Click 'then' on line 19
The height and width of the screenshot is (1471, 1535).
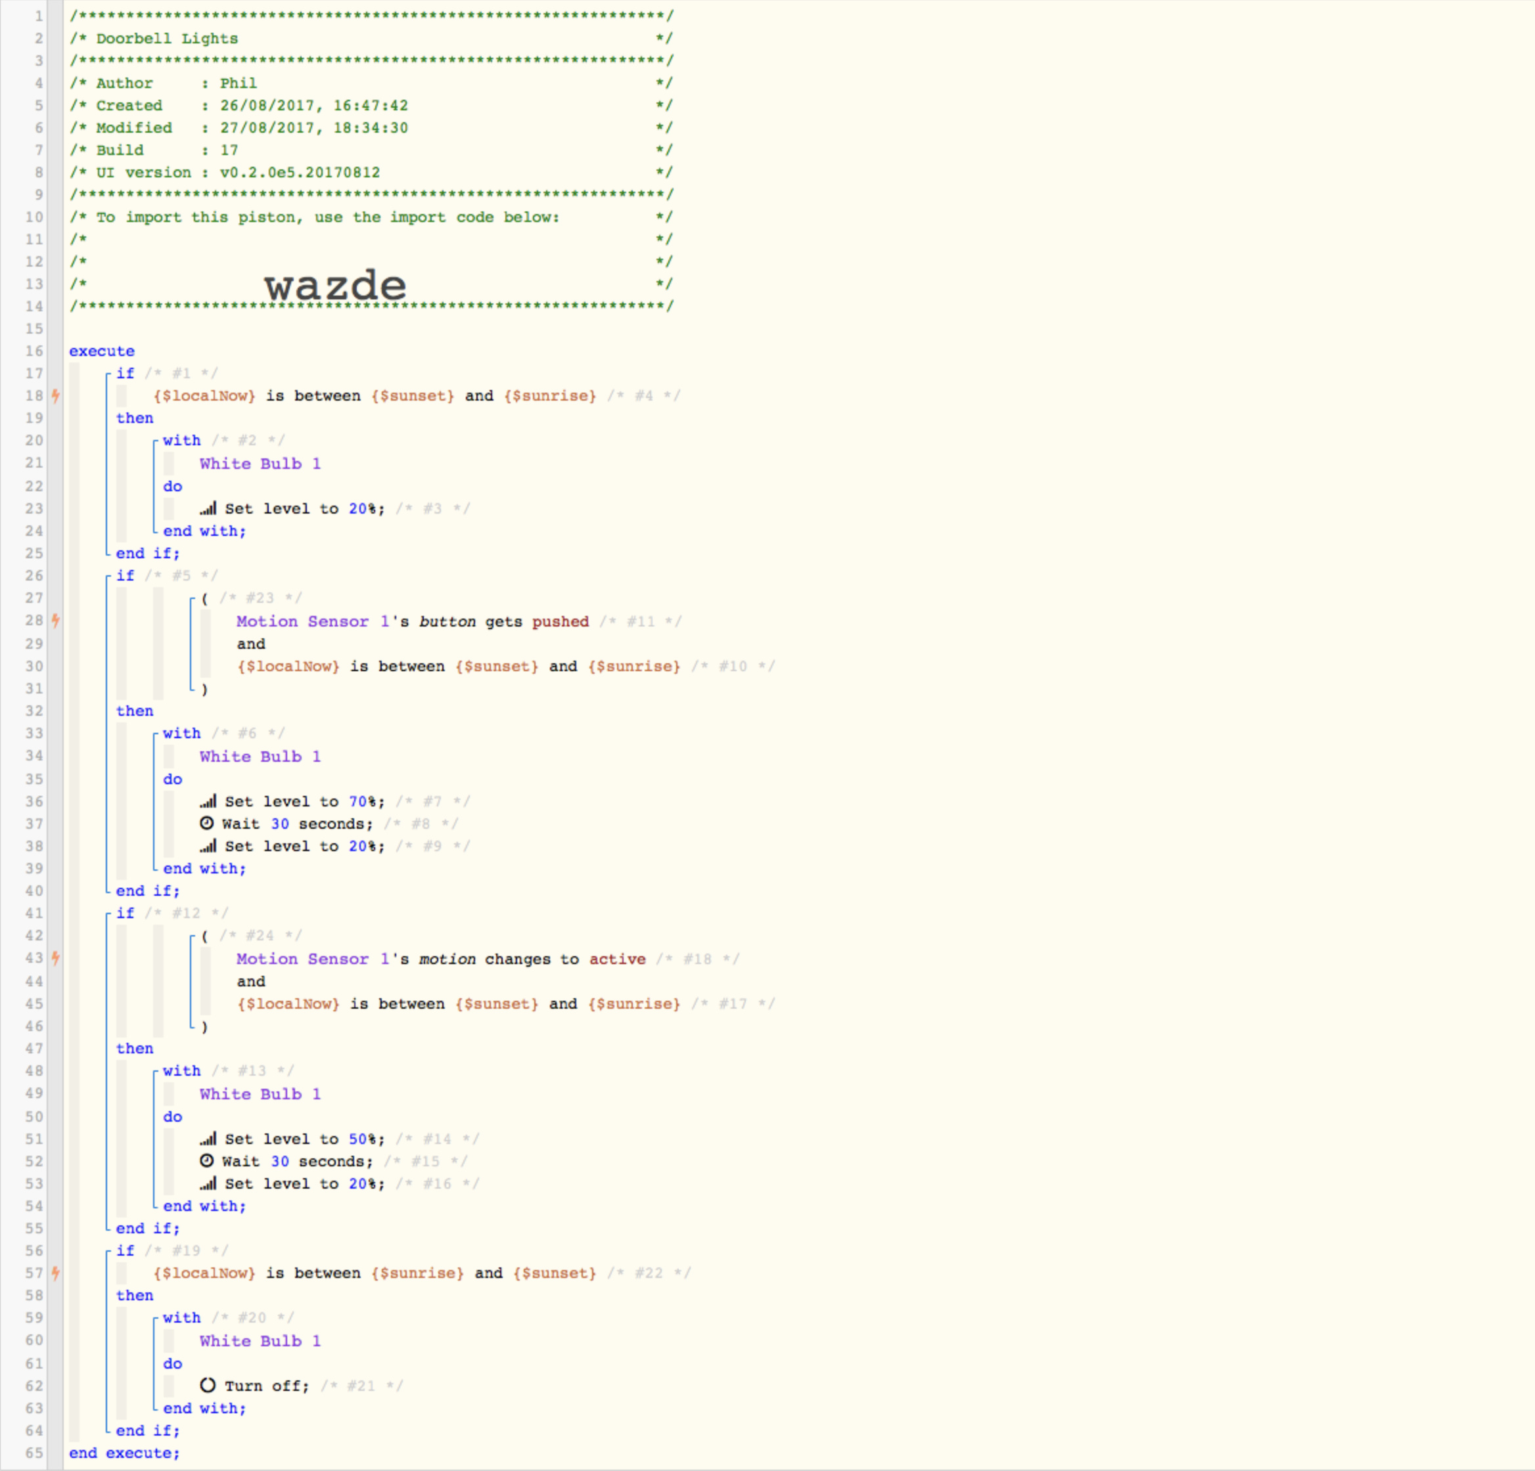tap(135, 418)
